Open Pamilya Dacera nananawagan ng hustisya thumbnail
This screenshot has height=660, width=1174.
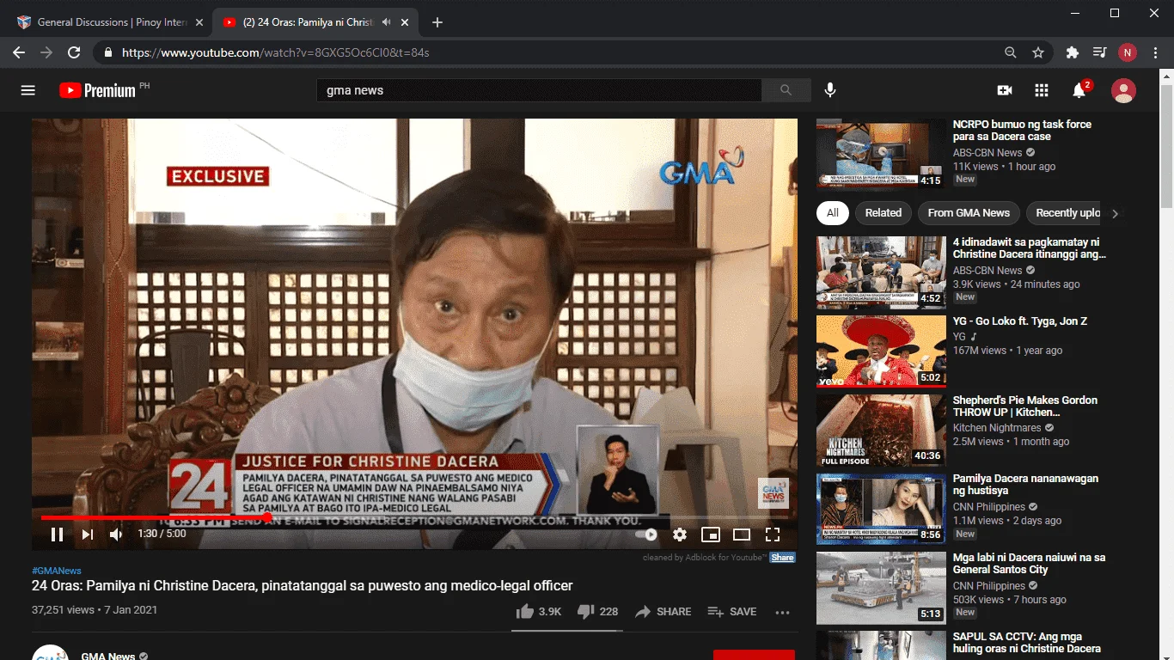[881, 508]
